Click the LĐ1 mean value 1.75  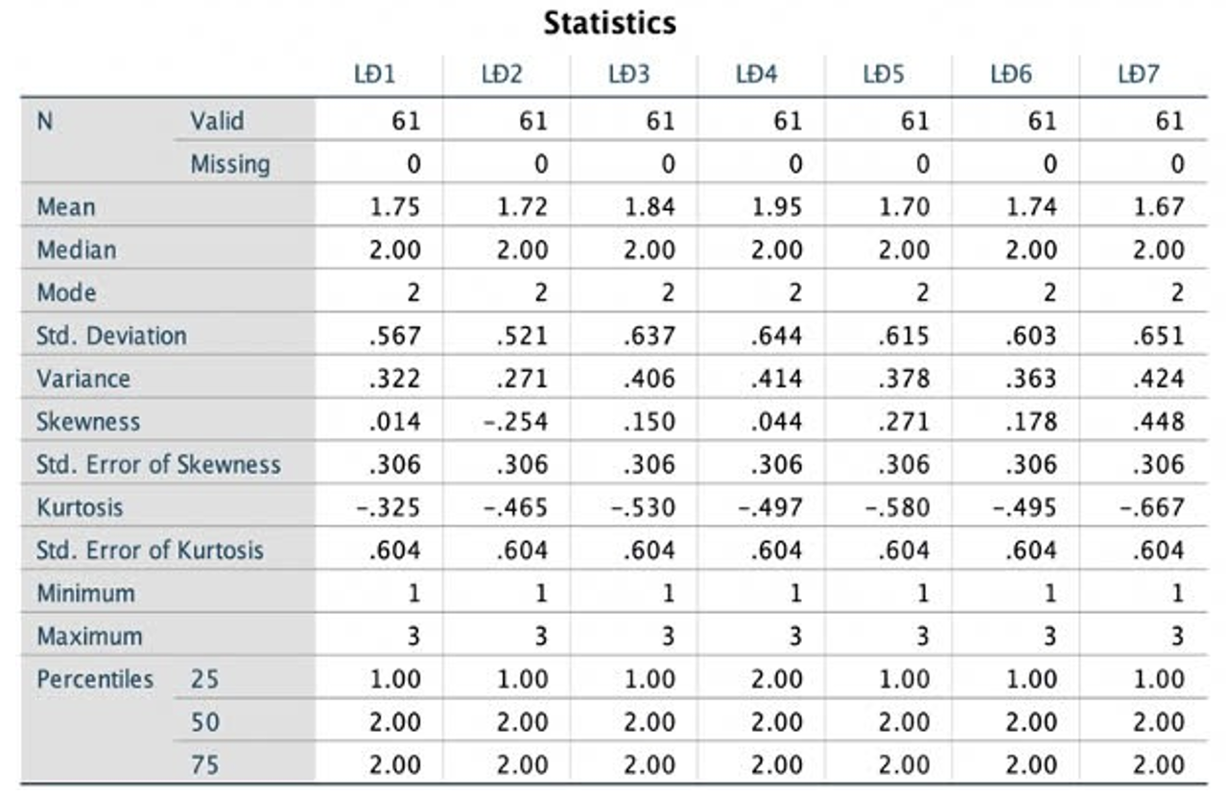coord(395,206)
